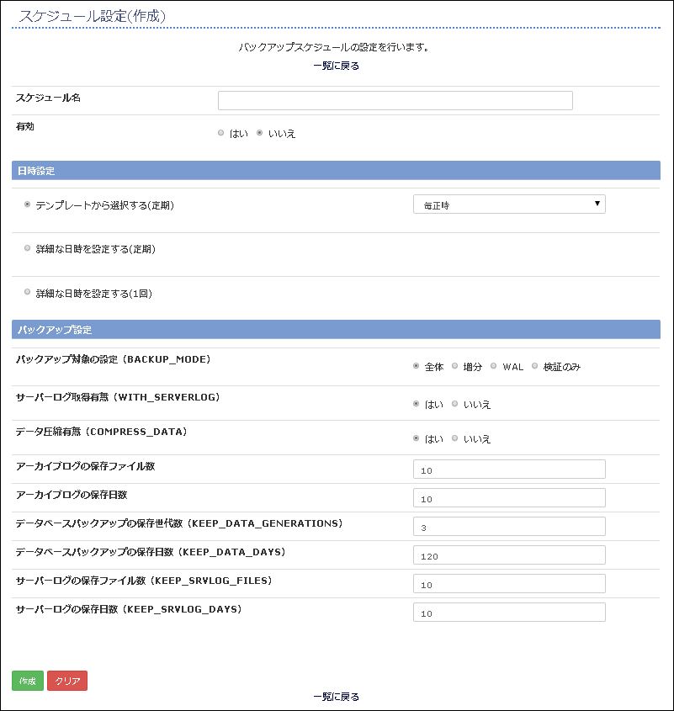Select はい radio for 有効
This screenshot has height=711, width=674.
click(x=221, y=133)
